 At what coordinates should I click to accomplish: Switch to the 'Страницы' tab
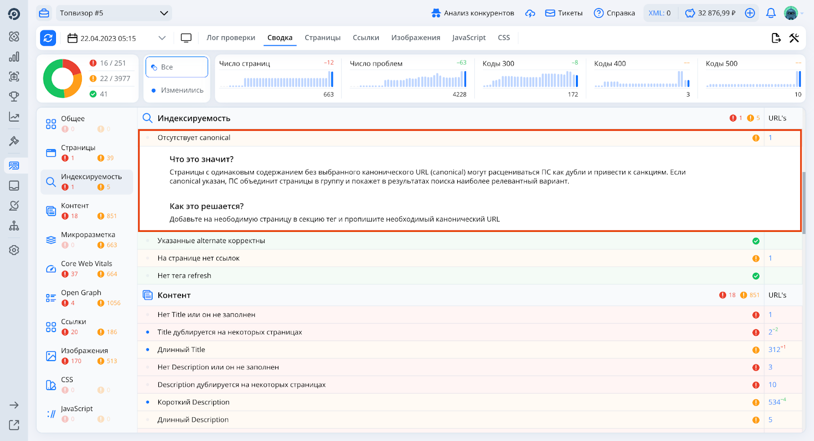[x=323, y=38]
